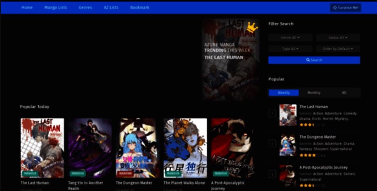Image resolution: width=377 pixels, height=191 pixels.
Task: Click star rating of sidebar Post-Apocalyptic Journey
Action: [x=310, y=185]
